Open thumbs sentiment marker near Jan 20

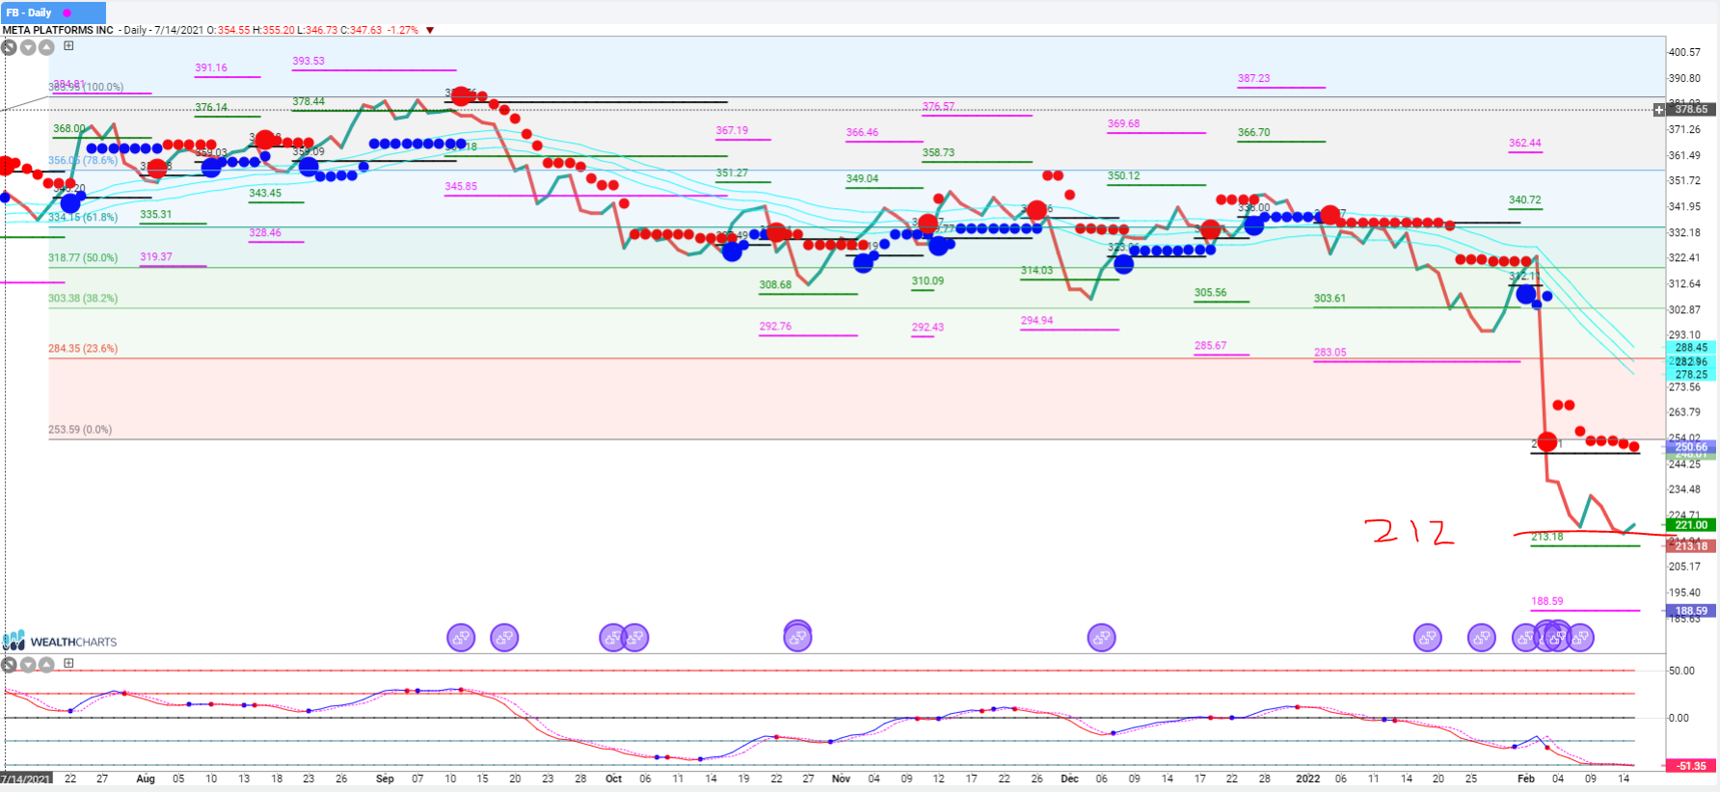pyautogui.click(x=1427, y=637)
